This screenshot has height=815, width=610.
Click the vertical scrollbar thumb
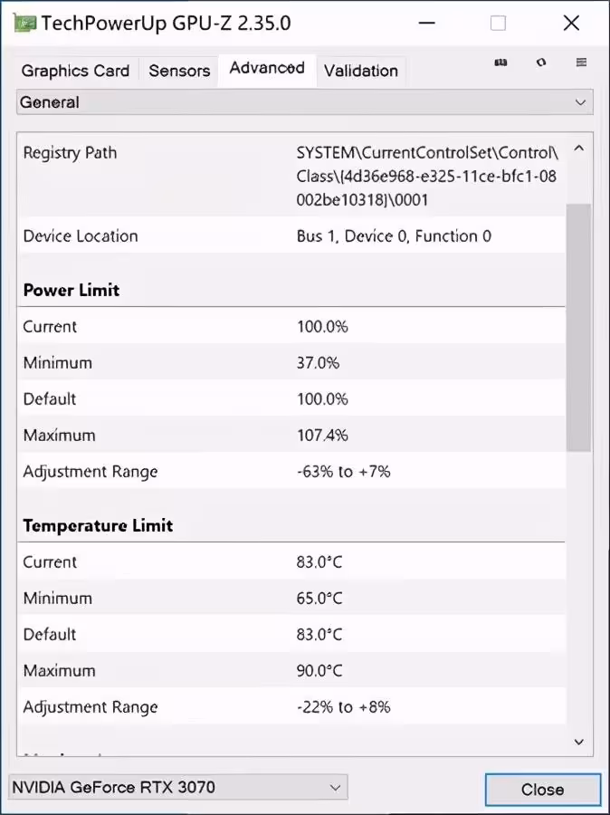(x=579, y=328)
